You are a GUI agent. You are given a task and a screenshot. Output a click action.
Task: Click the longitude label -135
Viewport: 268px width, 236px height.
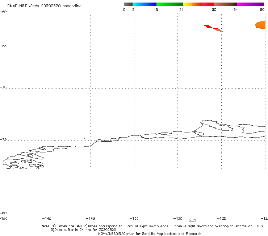click(134, 218)
